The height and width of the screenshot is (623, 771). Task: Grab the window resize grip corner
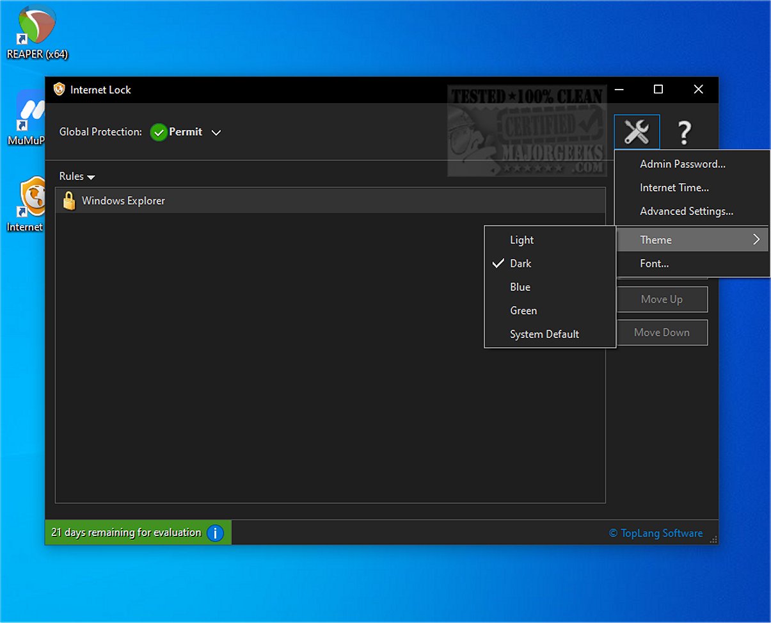(713, 539)
